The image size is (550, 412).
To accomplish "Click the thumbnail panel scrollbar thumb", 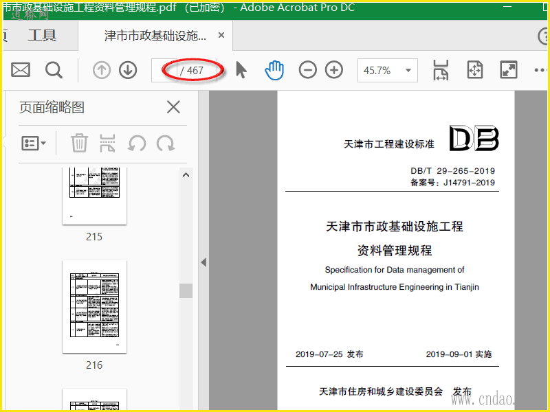I will point(186,290).
